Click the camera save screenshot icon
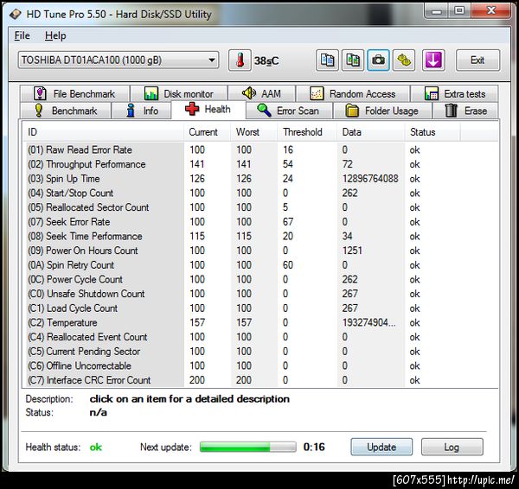Image resolution: width=519 pixels, height=489 pixels. click(378, 60)
